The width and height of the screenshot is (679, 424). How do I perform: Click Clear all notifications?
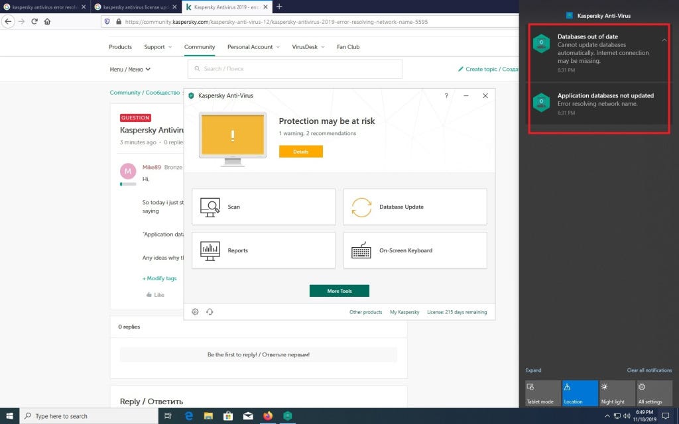pos(649,370)
